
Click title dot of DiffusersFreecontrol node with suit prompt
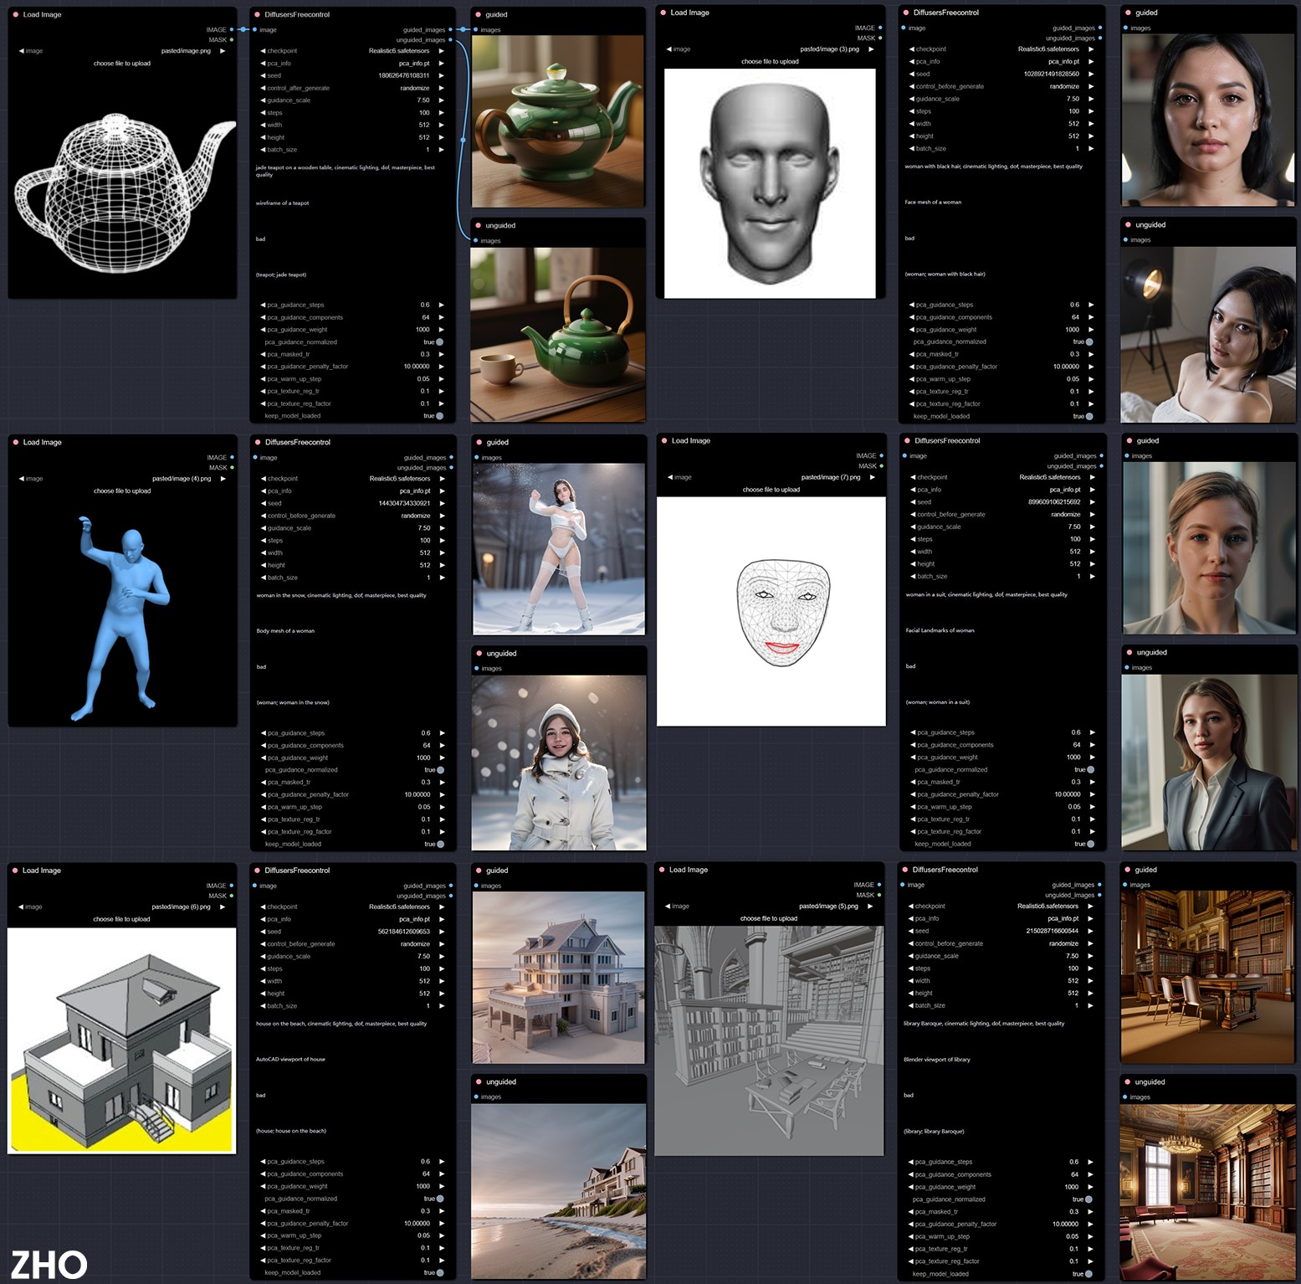tap(907, 440)
